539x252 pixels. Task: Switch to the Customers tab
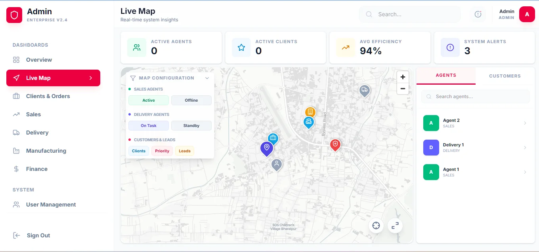(x=505, y=76)
